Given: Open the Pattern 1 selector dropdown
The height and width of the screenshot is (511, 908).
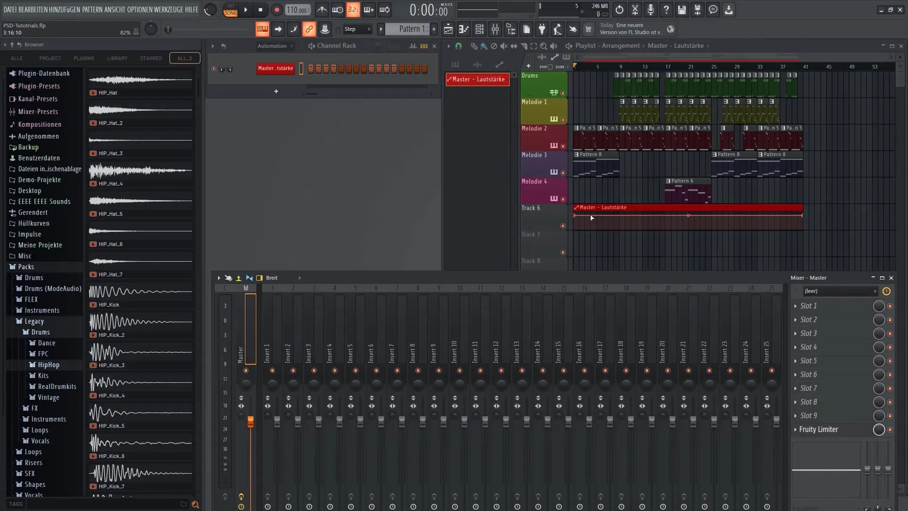Looking at the screenshot, I should pyautogui.click(x=408, y=29).
